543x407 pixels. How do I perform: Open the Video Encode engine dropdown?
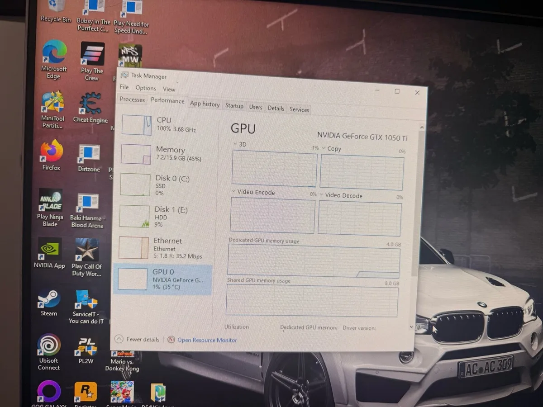coord(233,191)
